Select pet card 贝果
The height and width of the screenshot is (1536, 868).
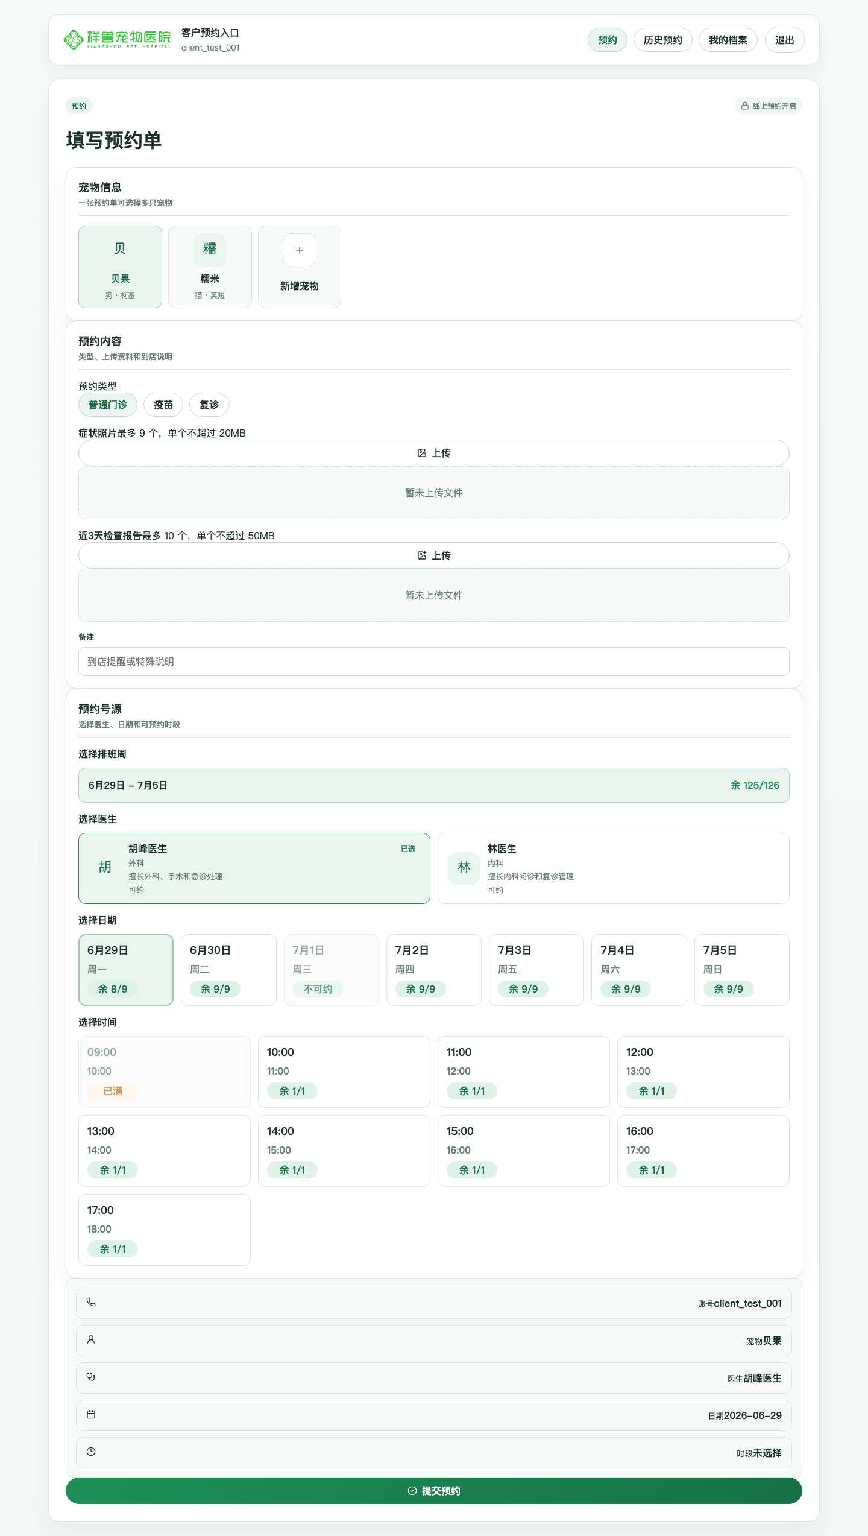click(x=120, y=267)
